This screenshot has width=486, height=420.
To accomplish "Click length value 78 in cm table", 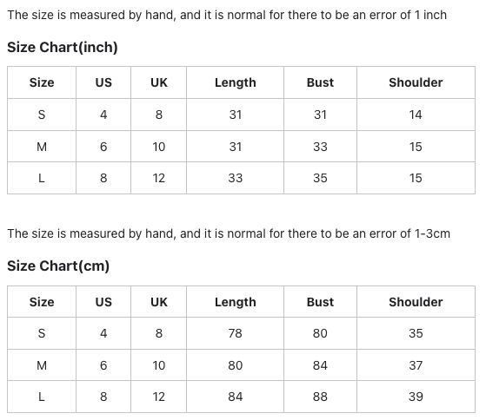I will point(236,333).
